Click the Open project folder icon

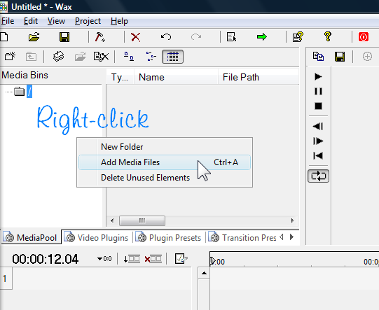[x=34, y=37]
